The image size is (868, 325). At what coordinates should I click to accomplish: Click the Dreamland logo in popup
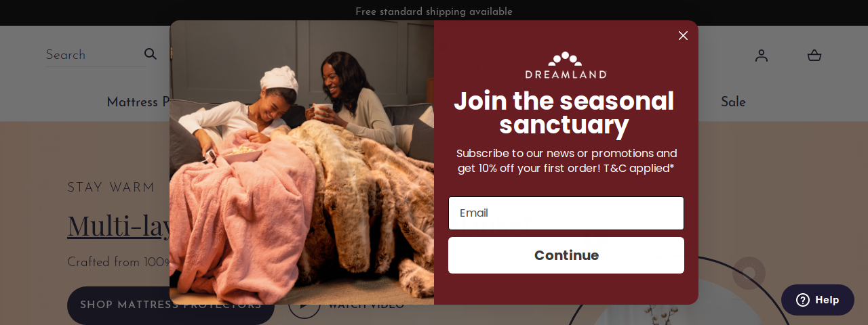click(566, 65)
